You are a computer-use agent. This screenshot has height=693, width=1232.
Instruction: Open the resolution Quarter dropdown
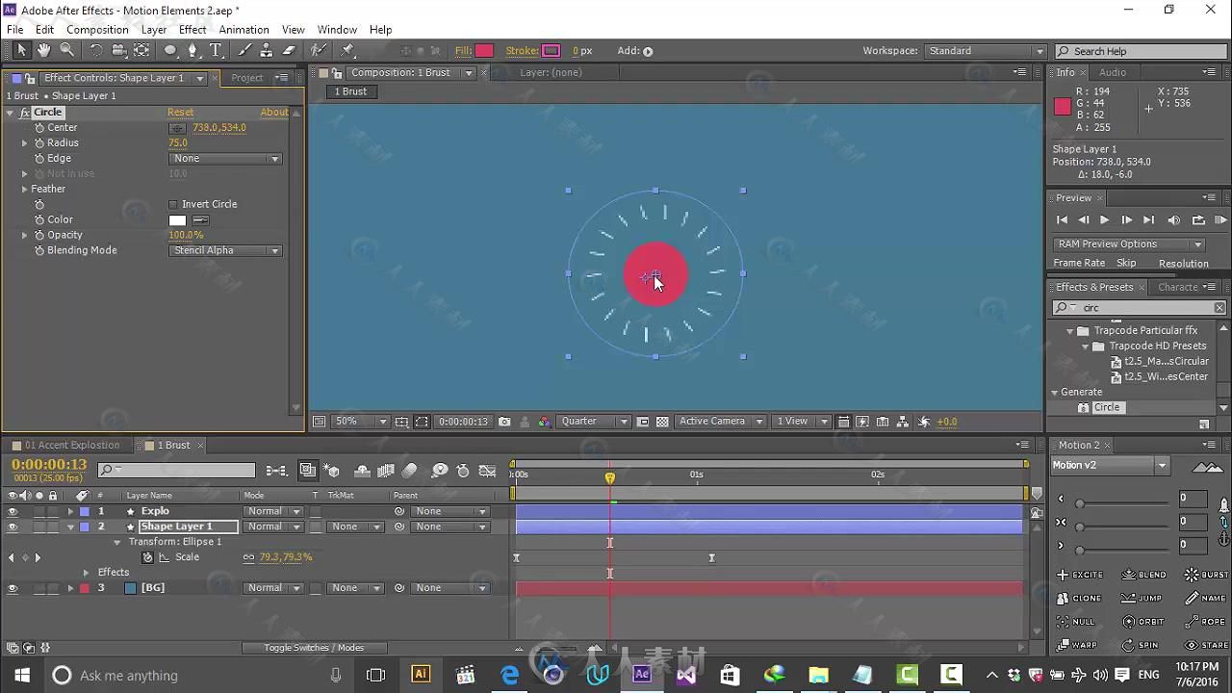point(594,422)
